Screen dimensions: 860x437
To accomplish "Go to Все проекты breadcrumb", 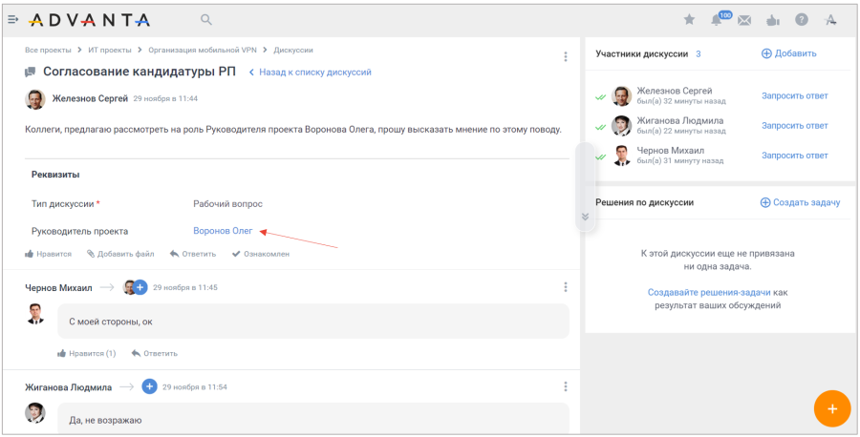I will (49, 50).
